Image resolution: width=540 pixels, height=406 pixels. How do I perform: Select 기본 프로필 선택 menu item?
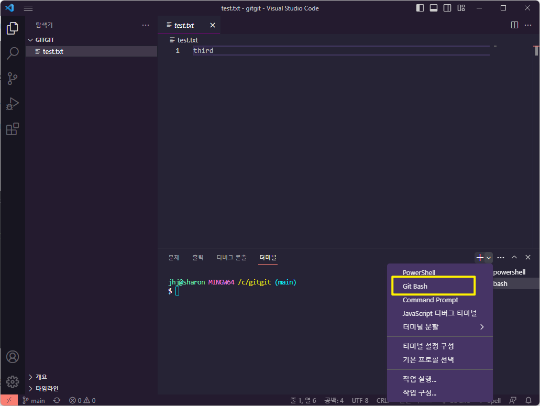(440, 359)
